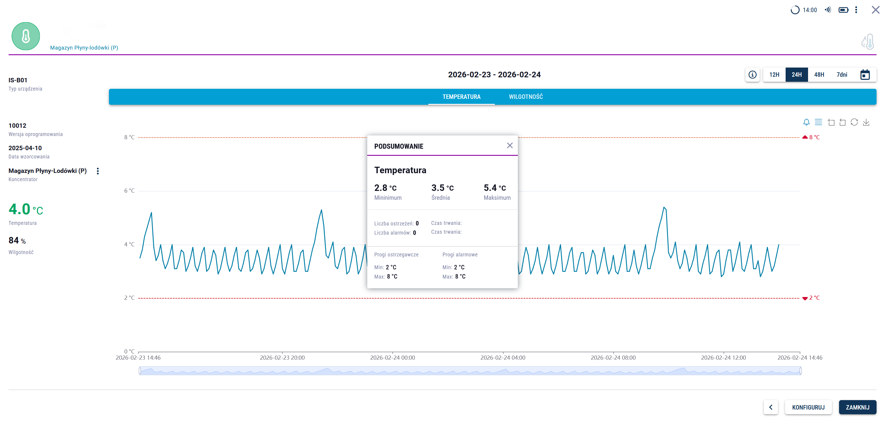
Task: Toggle the threshold lines icon
Action: [818, 122]
